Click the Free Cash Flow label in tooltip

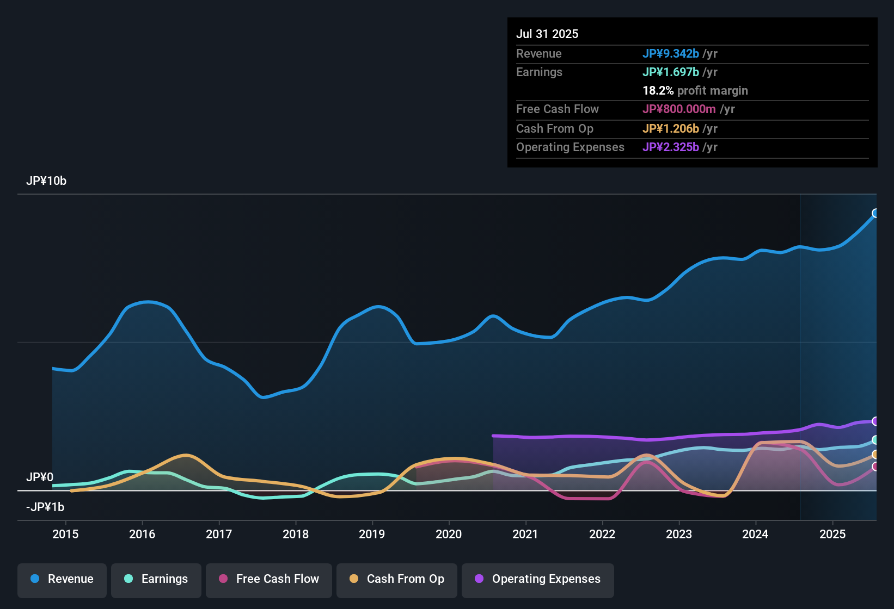558,109
